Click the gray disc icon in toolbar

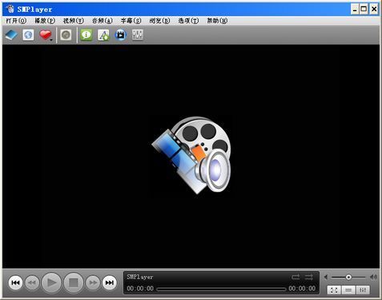(66, 35)
